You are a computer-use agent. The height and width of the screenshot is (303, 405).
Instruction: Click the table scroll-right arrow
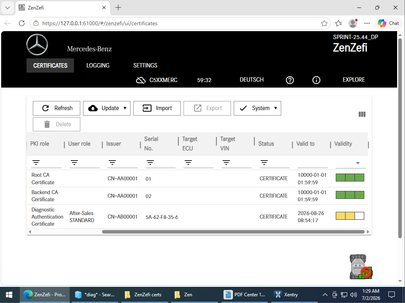[x=368, y=232]
